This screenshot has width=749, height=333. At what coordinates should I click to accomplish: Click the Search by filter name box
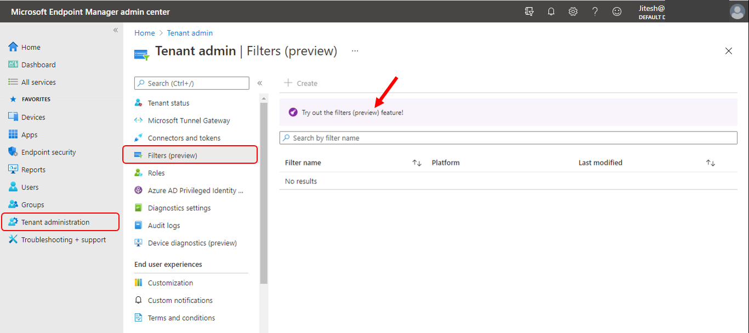coord(508,138)
